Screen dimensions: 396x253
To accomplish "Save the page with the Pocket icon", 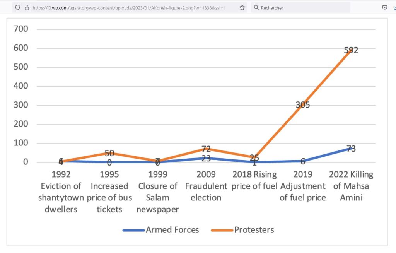I will [x=384, y=7].
